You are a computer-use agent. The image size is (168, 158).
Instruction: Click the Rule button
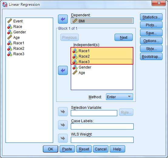coord(126,112)
